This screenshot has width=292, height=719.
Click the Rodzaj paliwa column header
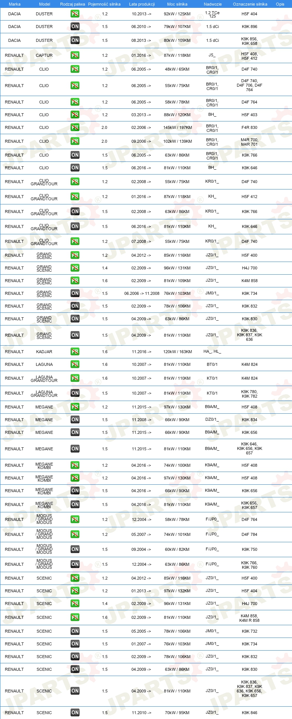(72, 4)
